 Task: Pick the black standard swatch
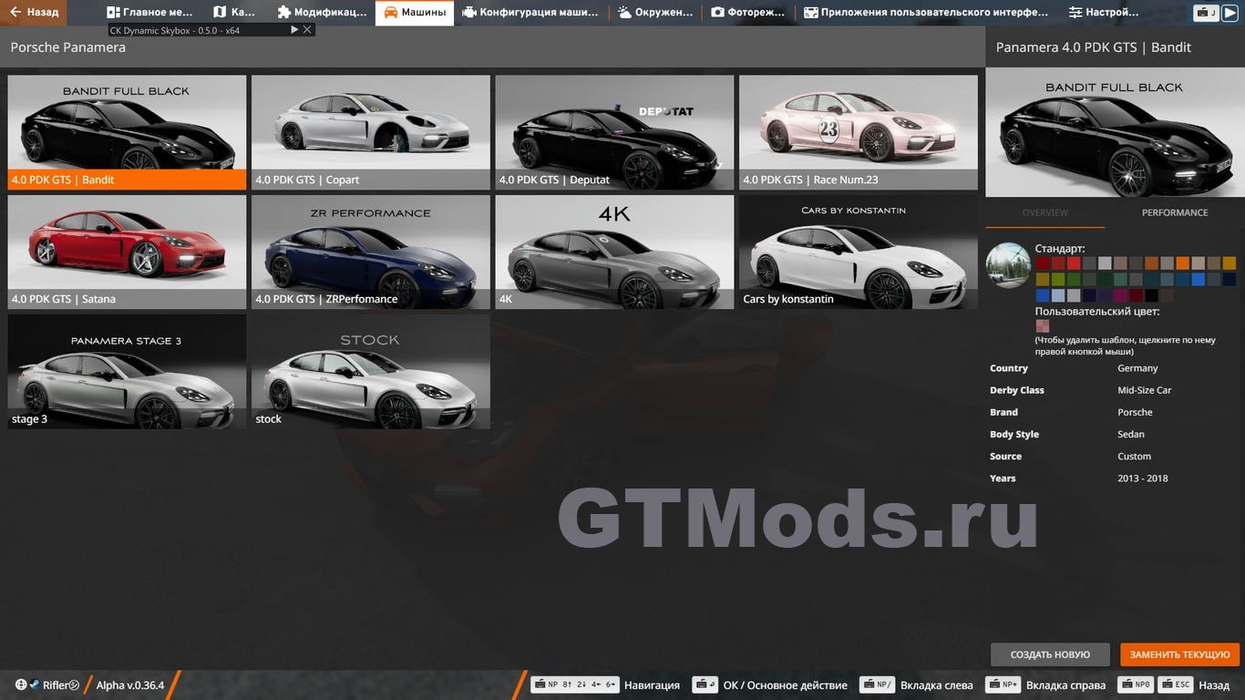tap(1152, 295)
